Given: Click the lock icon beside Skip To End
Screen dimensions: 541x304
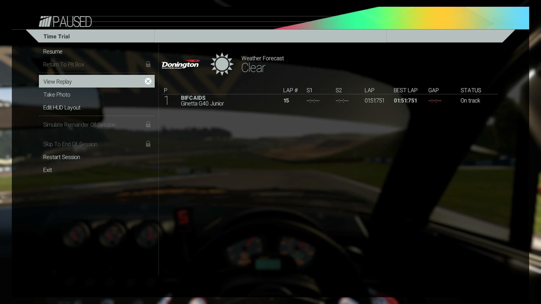Looking at the screenshot, I should pos(148,144).
